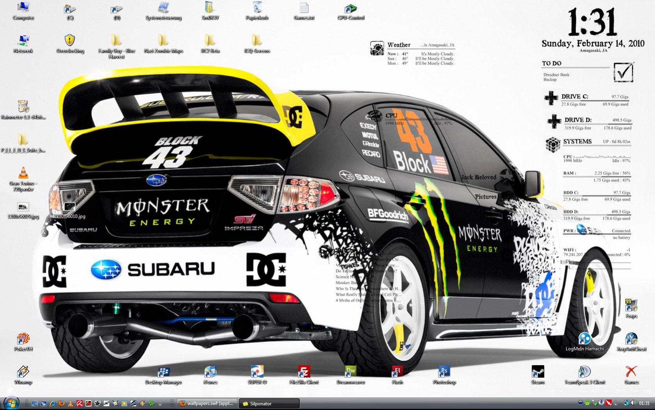
Task: Select the 1280x96029.jpg thumbnail
Action: 23,210
